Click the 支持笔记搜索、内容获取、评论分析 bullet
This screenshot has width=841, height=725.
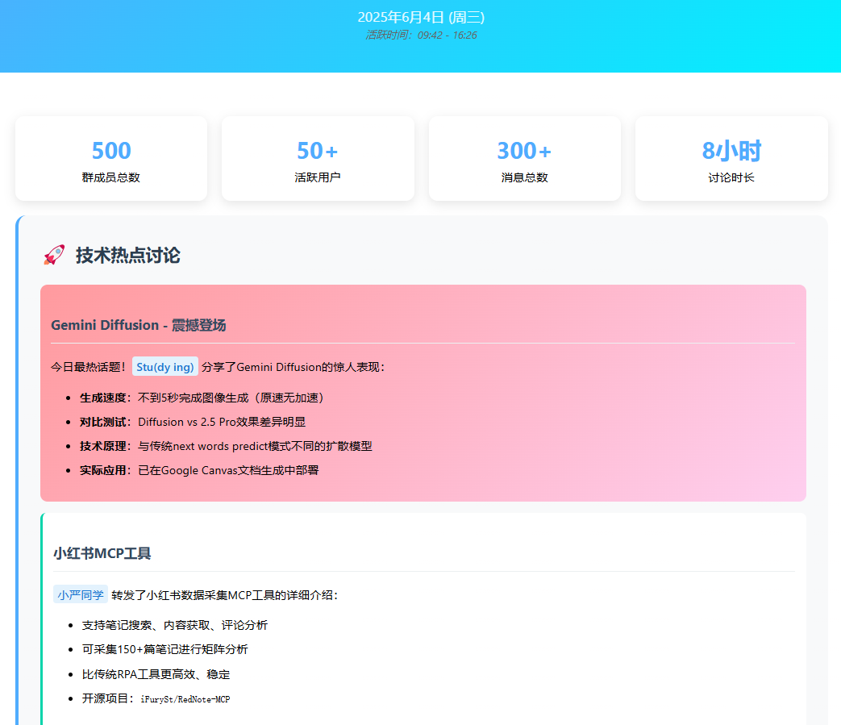pyautogui.click(x=175, y=625)
